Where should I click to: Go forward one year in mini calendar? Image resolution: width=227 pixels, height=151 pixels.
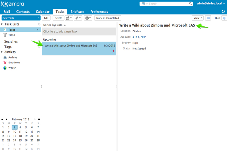[39, 119]
